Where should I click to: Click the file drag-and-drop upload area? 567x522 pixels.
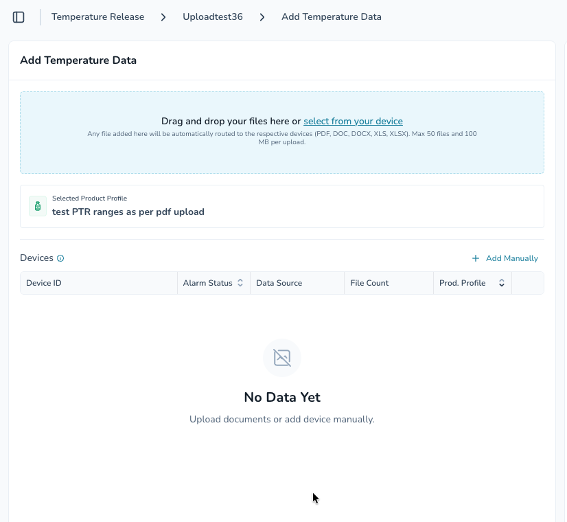[x=282, y=133]
